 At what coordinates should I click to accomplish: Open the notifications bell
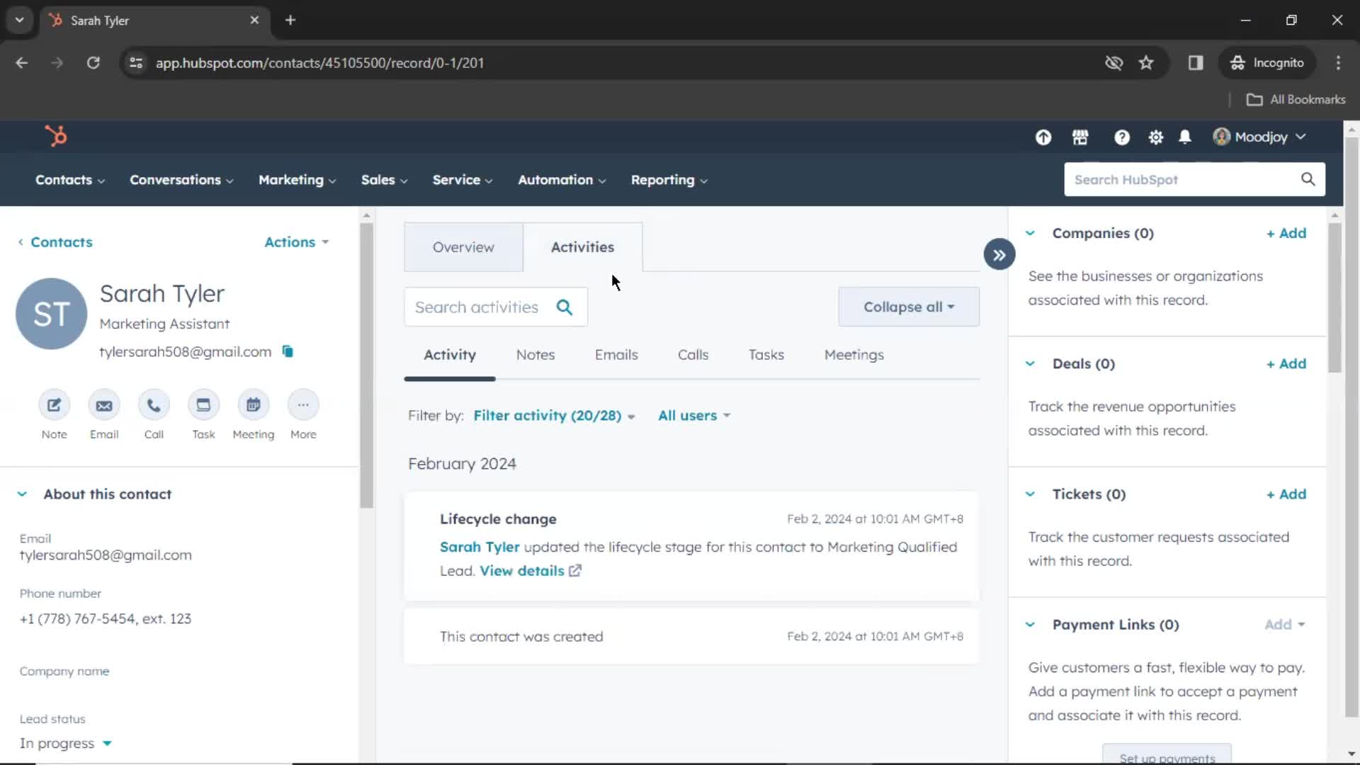point(1185,137)
